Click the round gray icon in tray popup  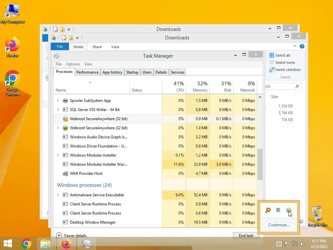[x=289, y=211]
